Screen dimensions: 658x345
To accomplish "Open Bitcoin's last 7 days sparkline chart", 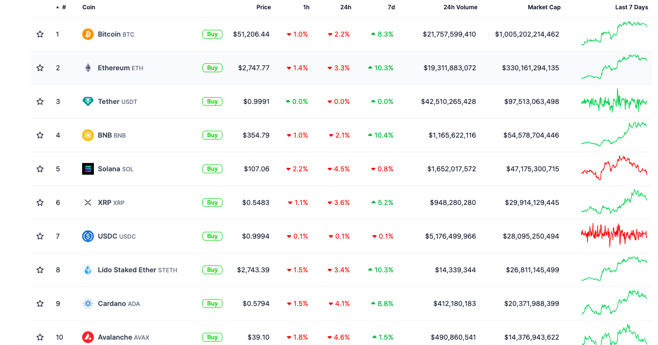I will point(614,33).
